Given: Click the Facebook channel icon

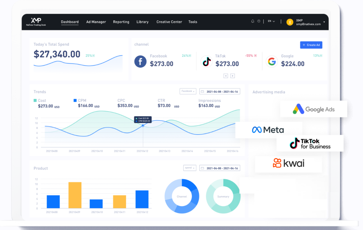Looking at the screenshot, I should pos(140,62).
